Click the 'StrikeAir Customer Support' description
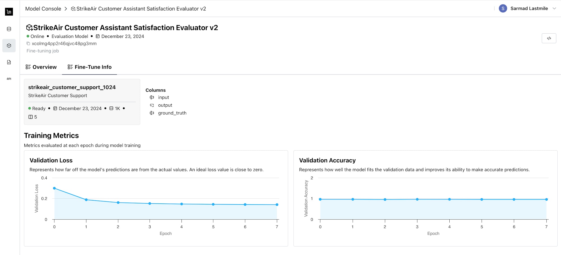 coord(58,95)
